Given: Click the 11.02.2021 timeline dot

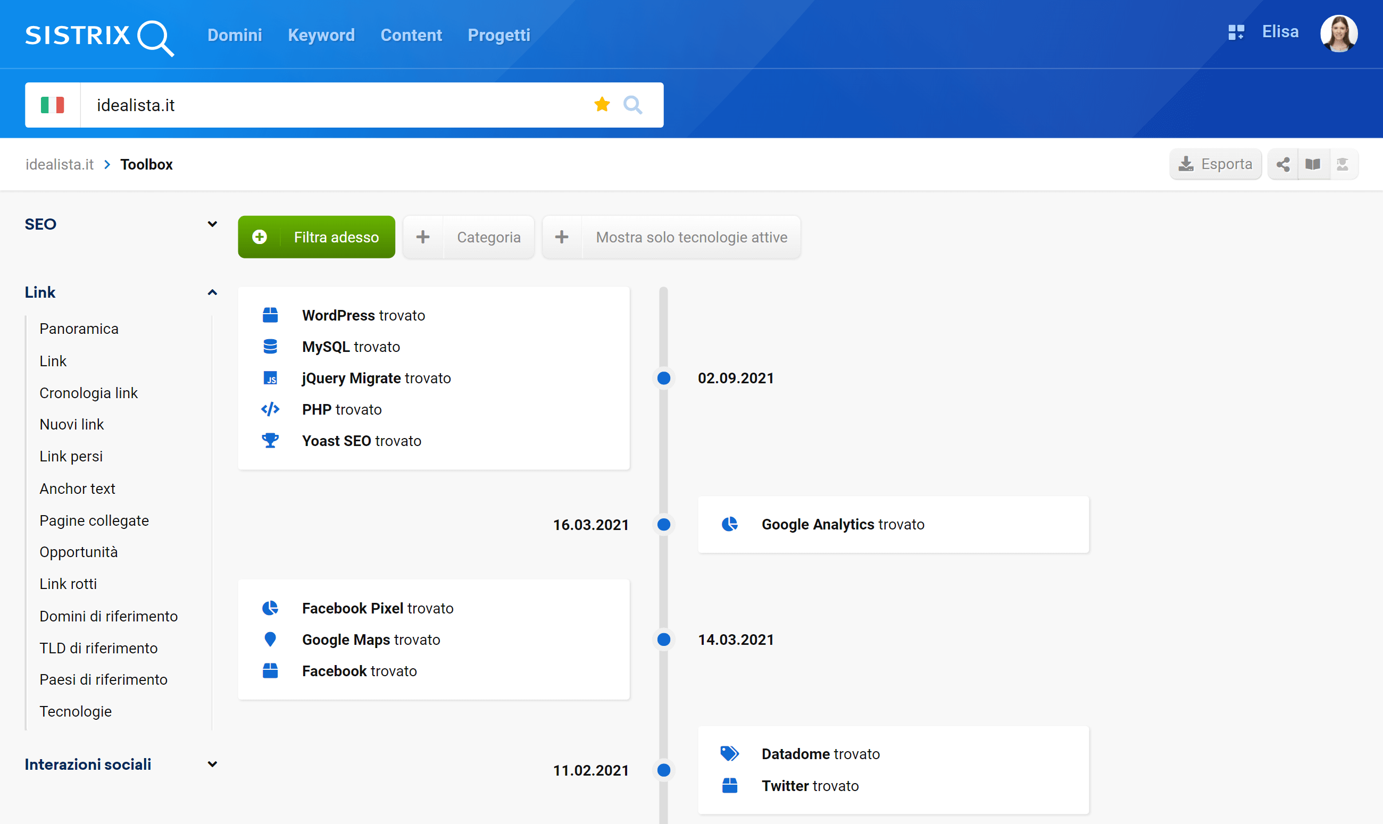Looking at the screenshot, I should tap(664, 770).
